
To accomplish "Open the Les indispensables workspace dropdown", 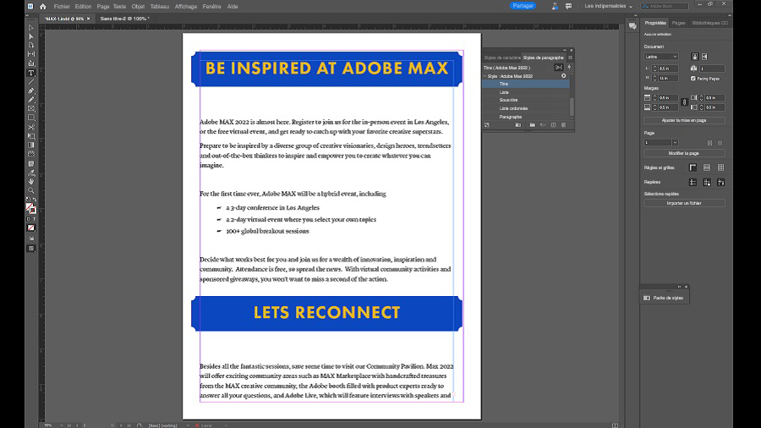I will pos(608,6).
